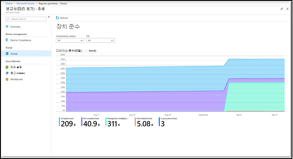Click the Workbooks icon

point(7,79)
